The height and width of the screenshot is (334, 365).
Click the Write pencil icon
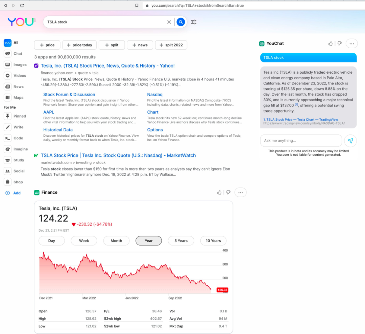coord(7,127)
